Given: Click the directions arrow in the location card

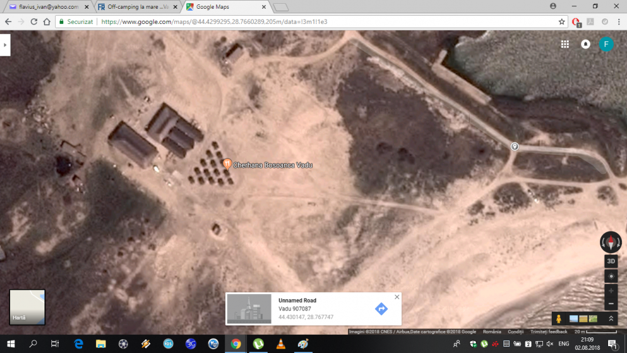Looking at the screenshot, I should tap(381, 308).
